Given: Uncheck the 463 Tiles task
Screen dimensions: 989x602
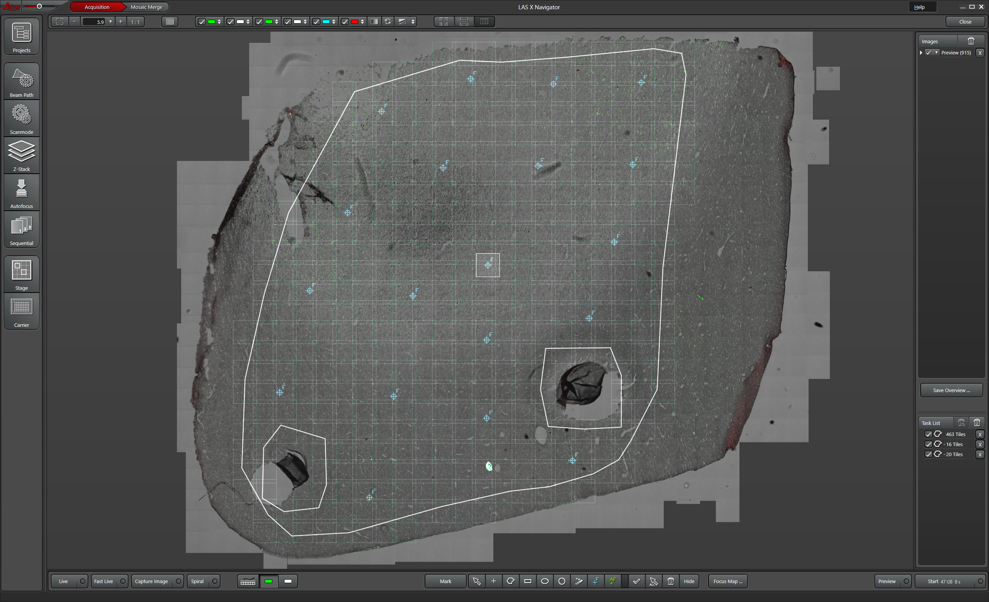Looking at the screenshot, I should (x=928, y=434).
